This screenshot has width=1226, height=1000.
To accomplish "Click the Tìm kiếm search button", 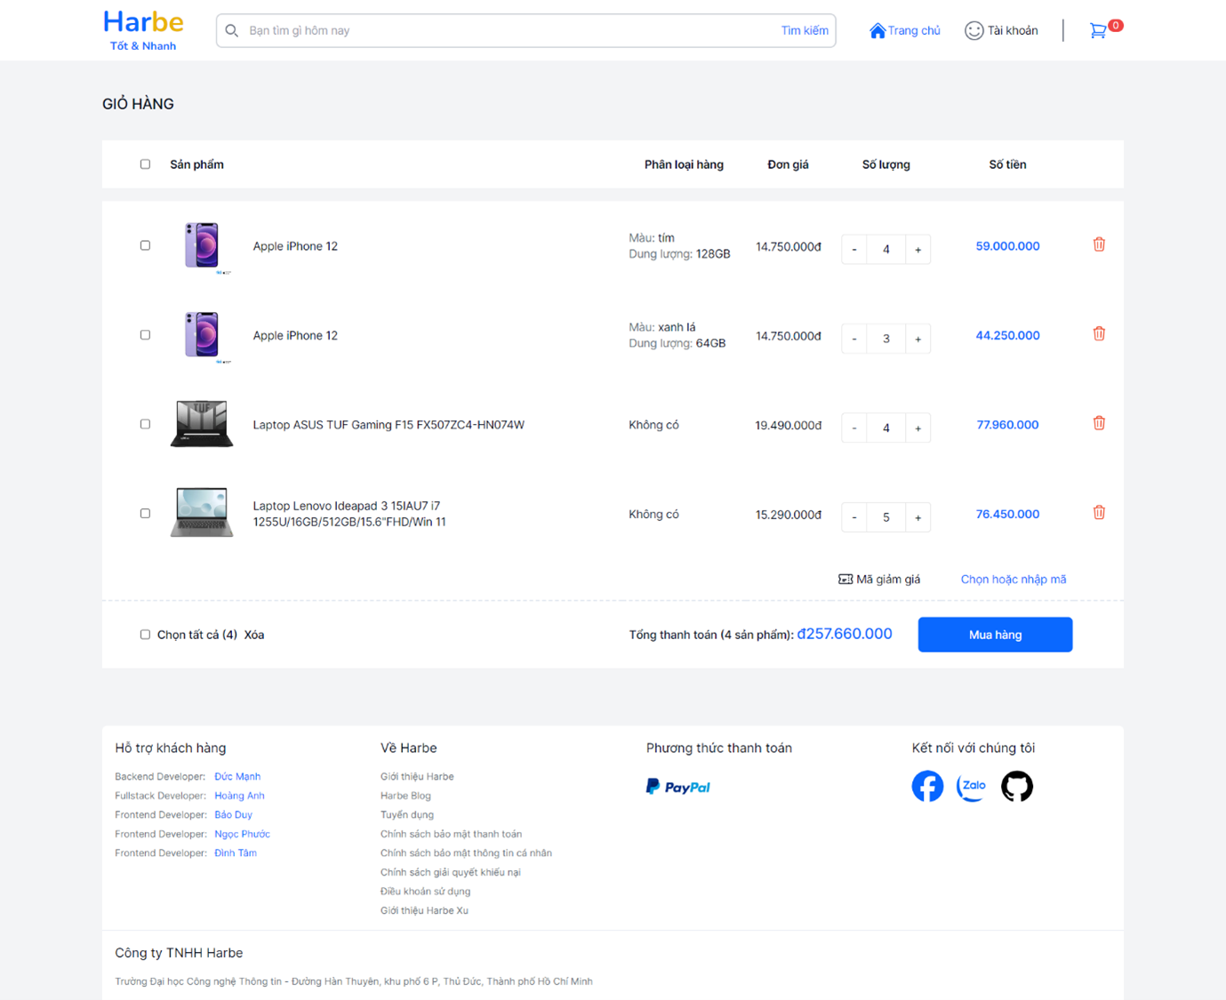I will click(805, 30).
